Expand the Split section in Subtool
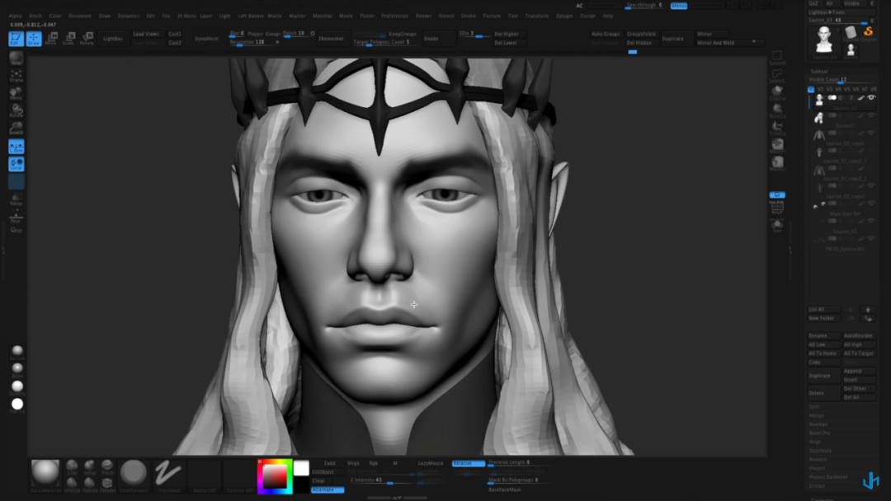Viewport: 891px width, 501px height. tap(813, 406)
